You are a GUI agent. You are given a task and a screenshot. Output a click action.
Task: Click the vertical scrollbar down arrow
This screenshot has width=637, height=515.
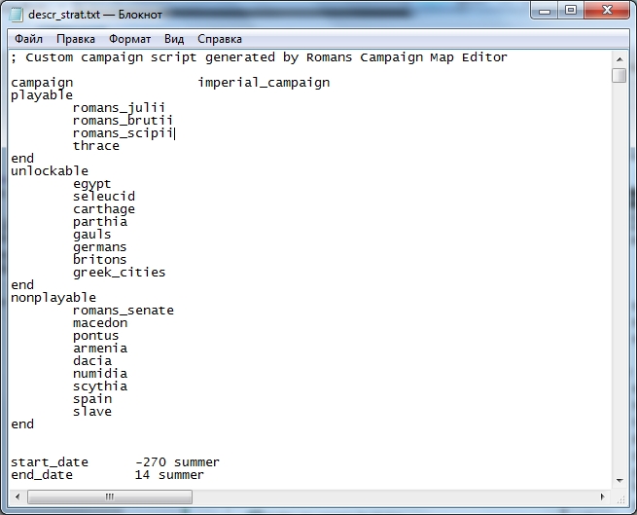point(619,480)
